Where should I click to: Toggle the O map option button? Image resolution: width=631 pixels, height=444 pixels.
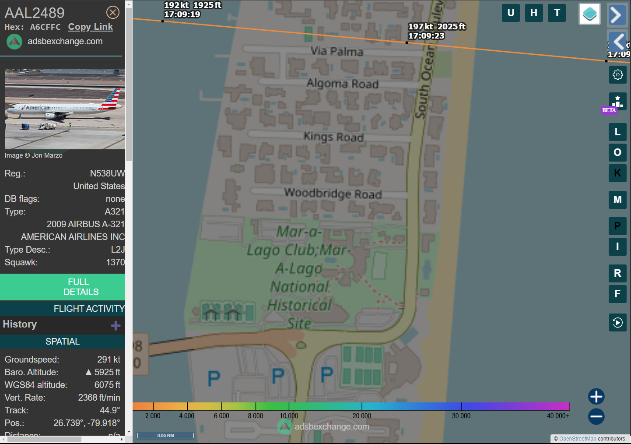[617, 152]
